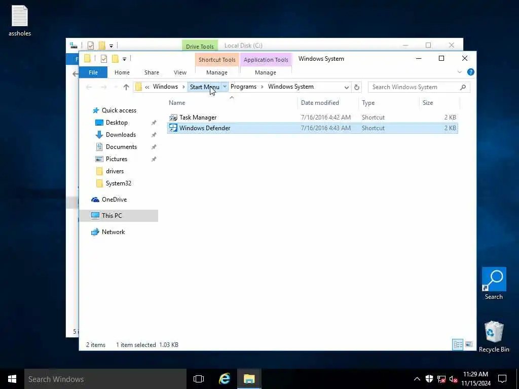Switch to Large icons view button

click(469, 344)
